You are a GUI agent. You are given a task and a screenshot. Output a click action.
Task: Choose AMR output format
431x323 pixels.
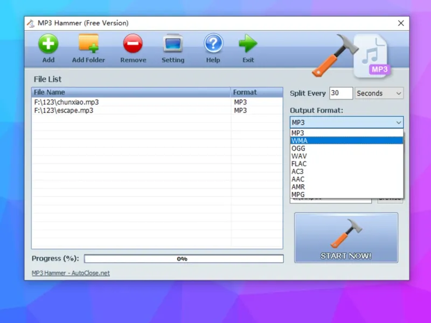click(346, 187)
